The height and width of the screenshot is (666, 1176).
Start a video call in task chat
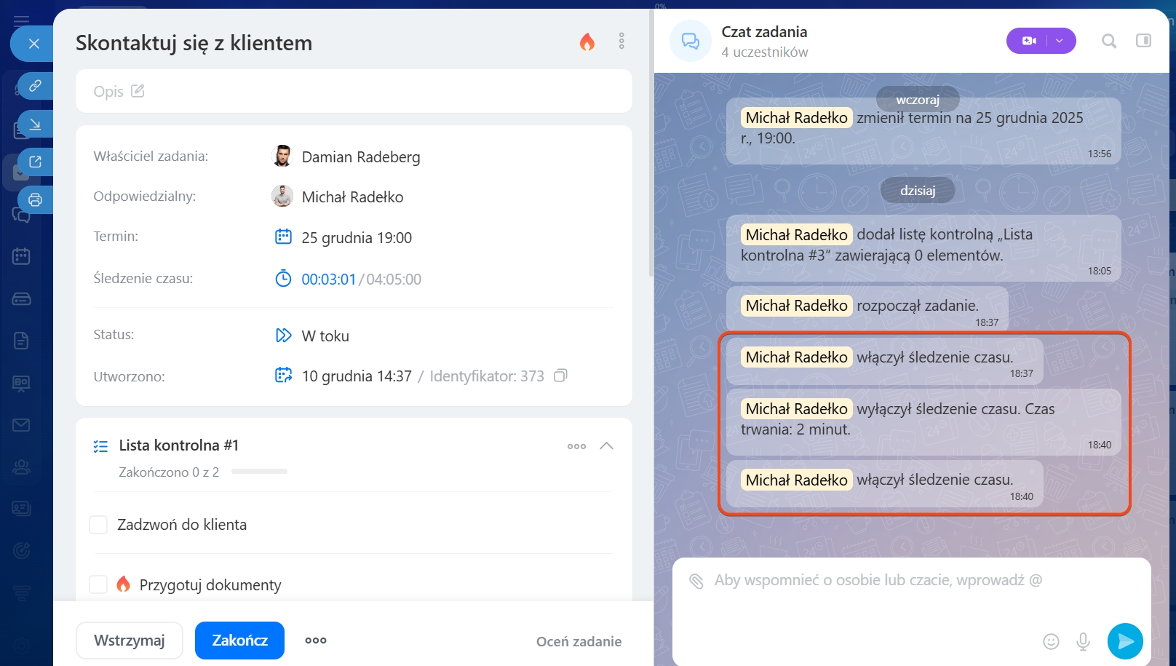click(1028, 41)
